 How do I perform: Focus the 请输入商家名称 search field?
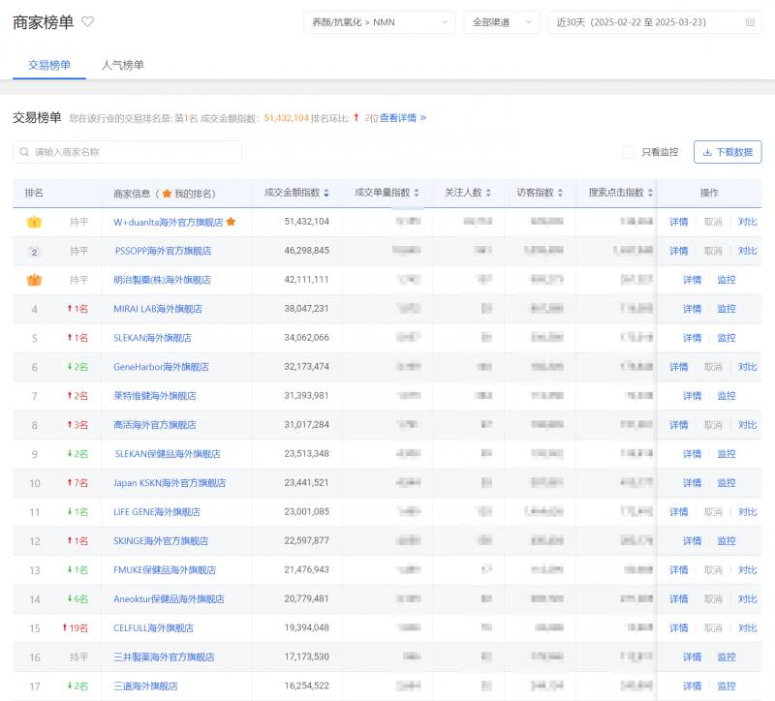coord(127,152)
